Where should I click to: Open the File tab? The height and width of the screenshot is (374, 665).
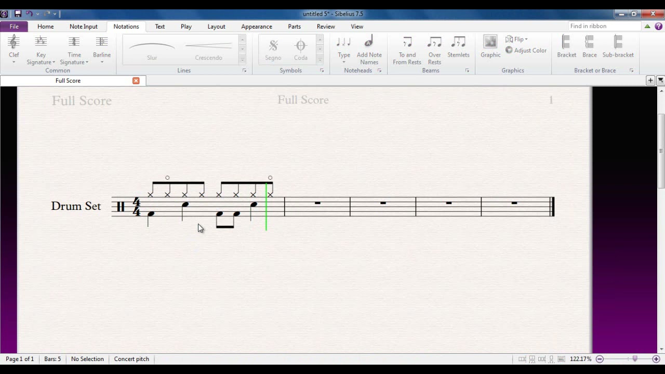click(14, 26)
